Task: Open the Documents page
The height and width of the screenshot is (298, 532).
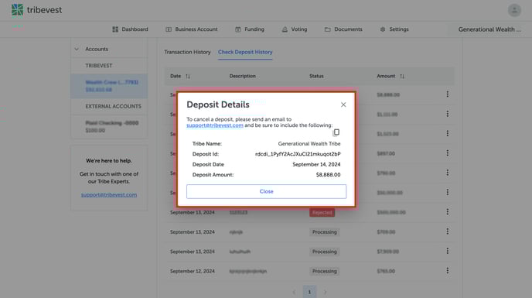Action: click(x=343, y=29)
